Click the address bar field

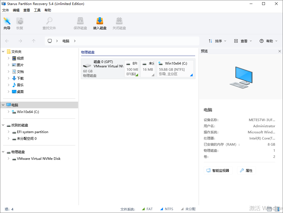pyautogui.click(x=122, y=41)
